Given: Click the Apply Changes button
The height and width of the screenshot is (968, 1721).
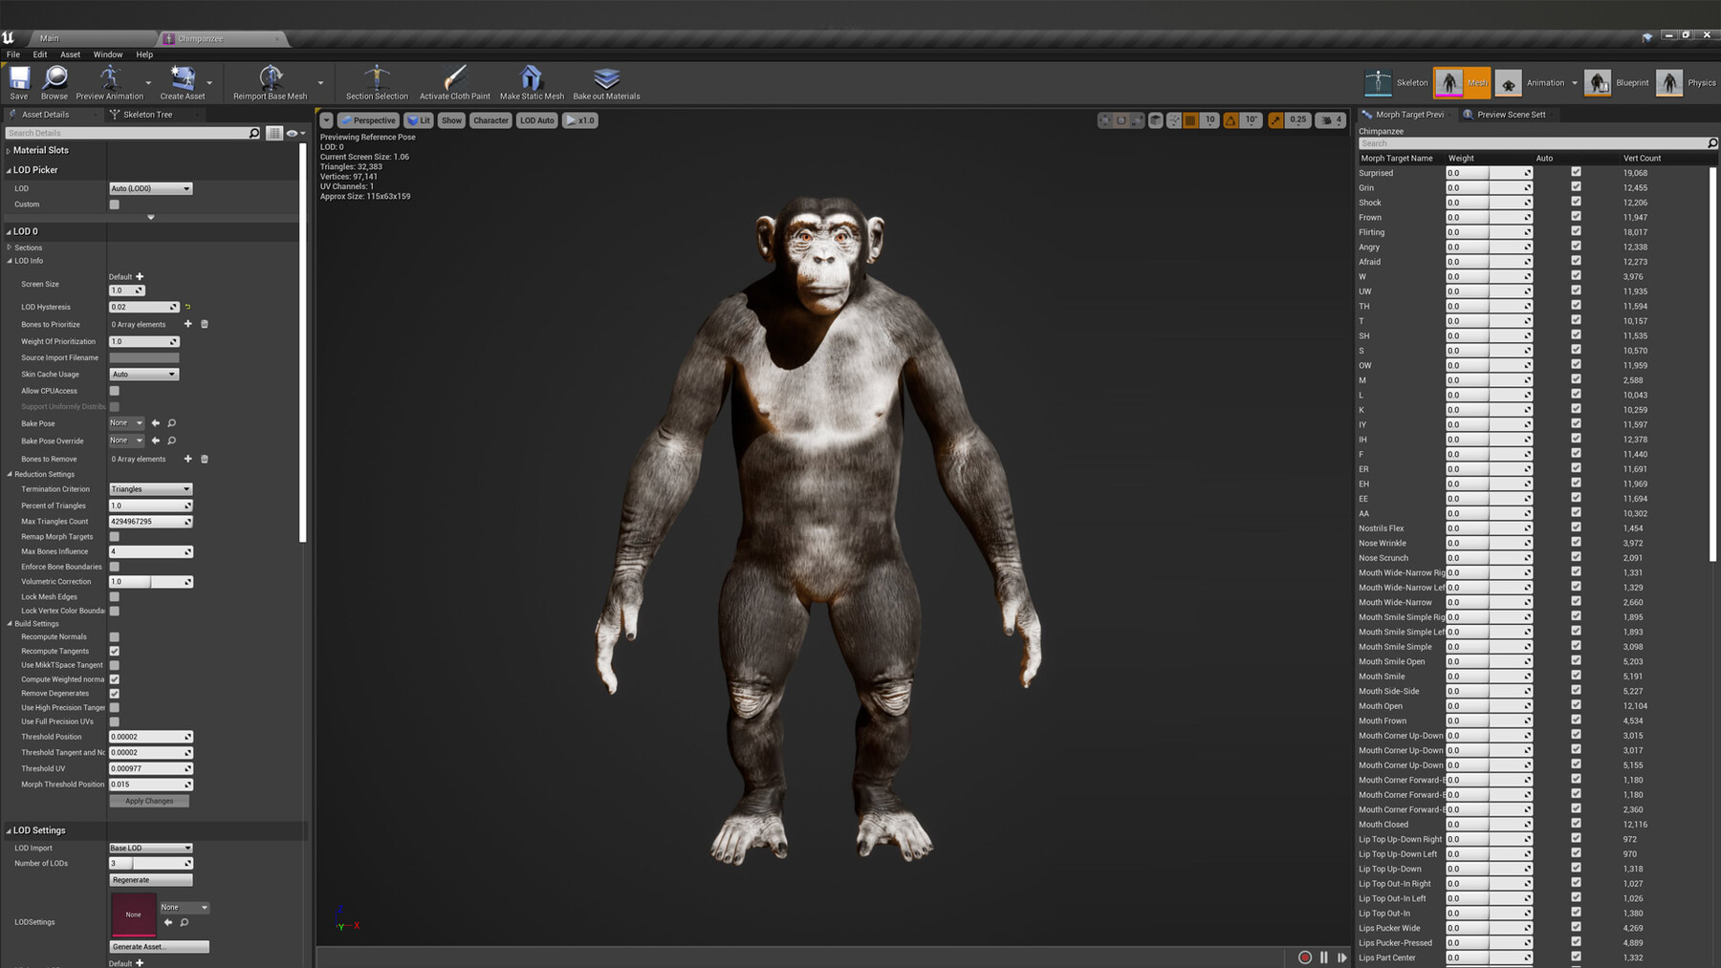Looking at the screenshot, I should [148, 801].
